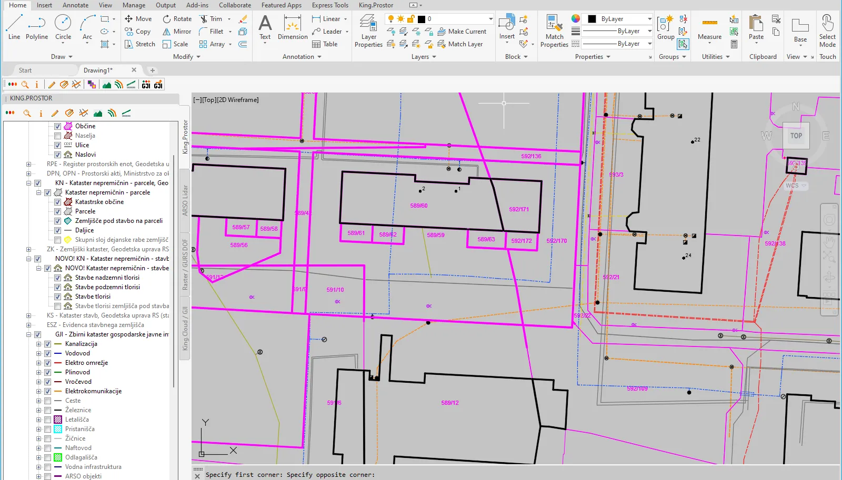Open the Annotate ribbon tab
The height and width of the screenshot is (480, 842).
(x=75, y=5)
